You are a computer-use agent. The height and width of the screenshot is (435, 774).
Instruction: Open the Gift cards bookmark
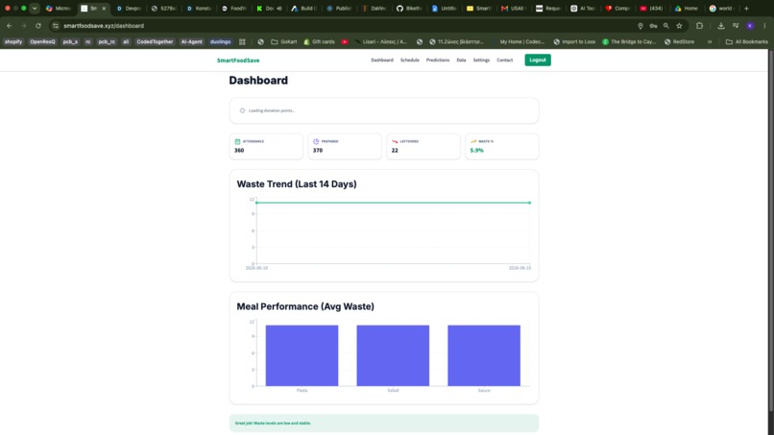pos(319,42)
